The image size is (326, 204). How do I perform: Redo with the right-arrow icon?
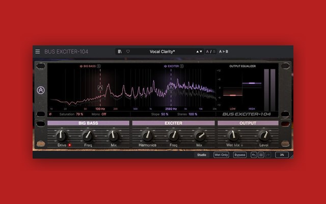(x=268, y=155)
